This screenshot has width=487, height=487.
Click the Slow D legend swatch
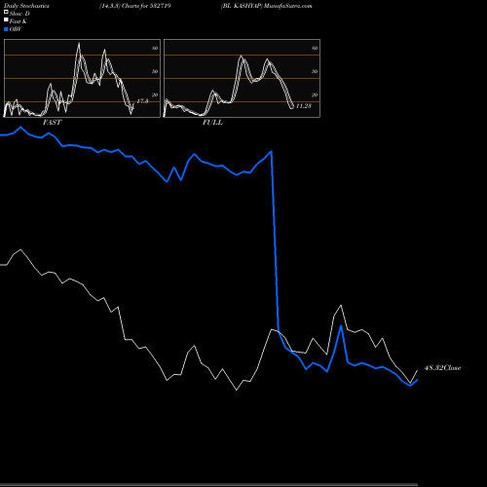[x=6, y=12]
